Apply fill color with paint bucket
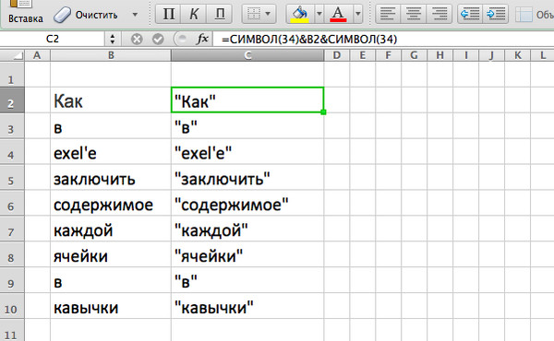This screenshot has height=341, width=554. [299, 14]
